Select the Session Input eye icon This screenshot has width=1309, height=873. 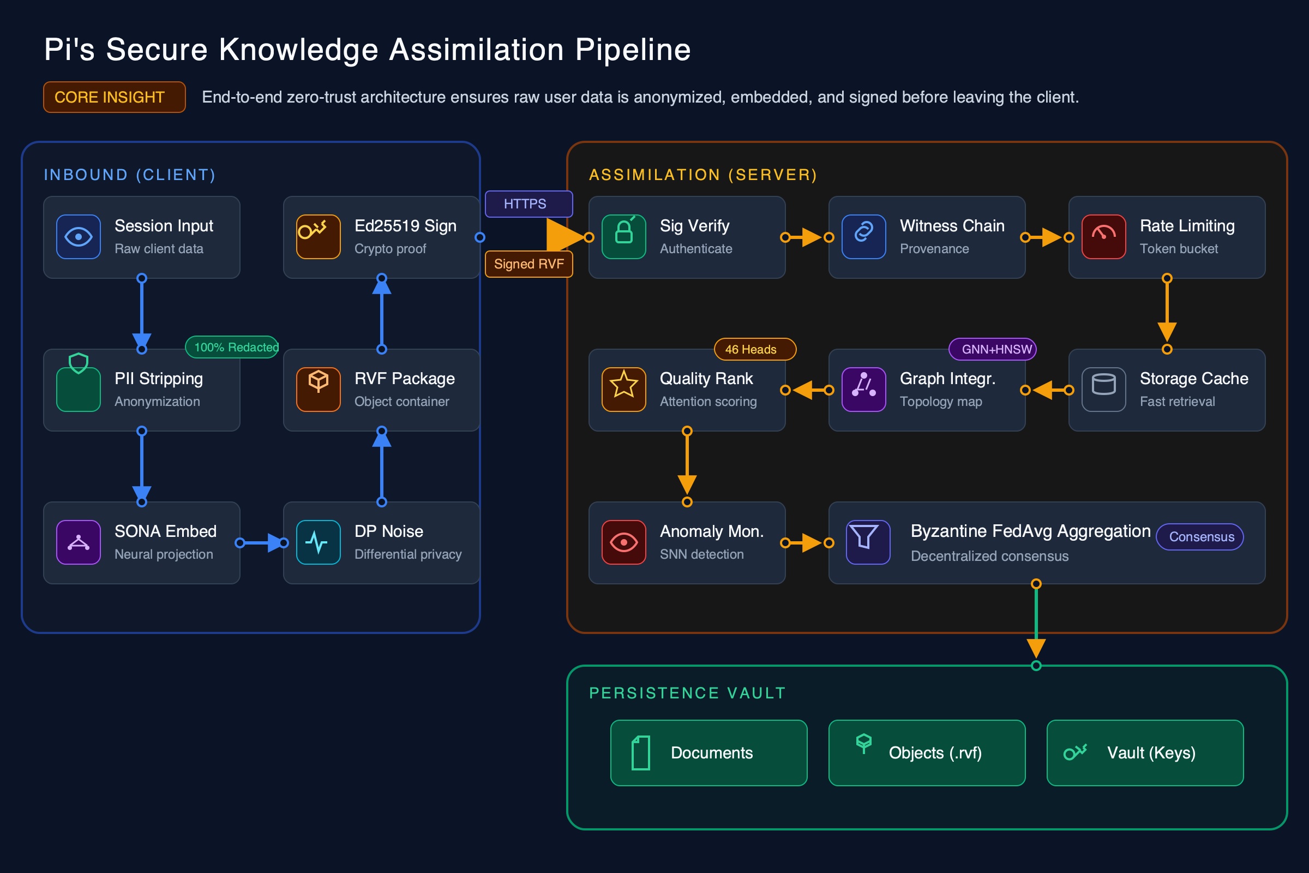(79, 237)
